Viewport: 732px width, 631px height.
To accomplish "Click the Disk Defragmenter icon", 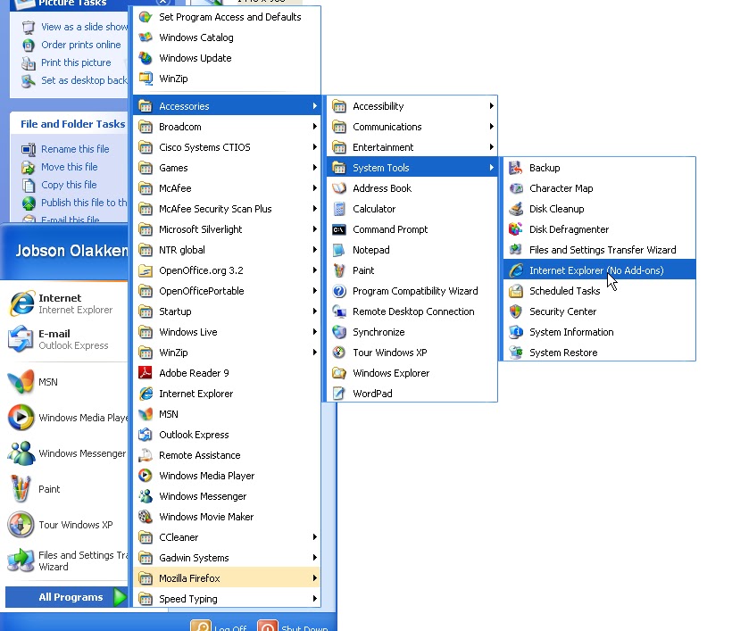I will coord(515,229).
